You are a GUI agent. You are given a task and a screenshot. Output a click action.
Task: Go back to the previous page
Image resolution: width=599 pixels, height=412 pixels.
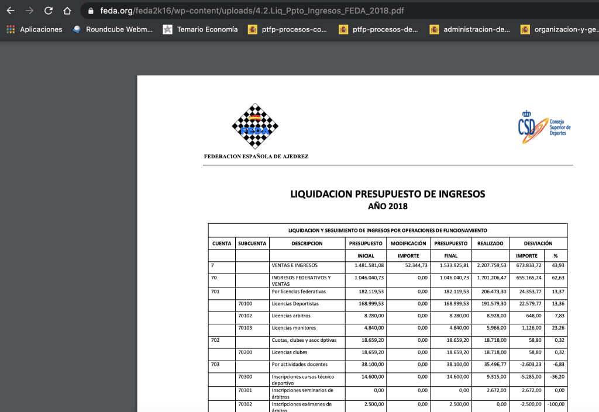[x=11, y=11]
